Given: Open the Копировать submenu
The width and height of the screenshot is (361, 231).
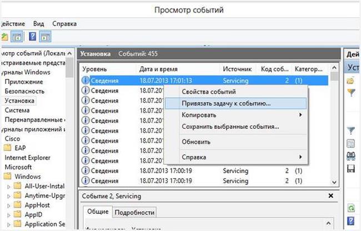Looking at the screenshot, I should tap(236, 115).
